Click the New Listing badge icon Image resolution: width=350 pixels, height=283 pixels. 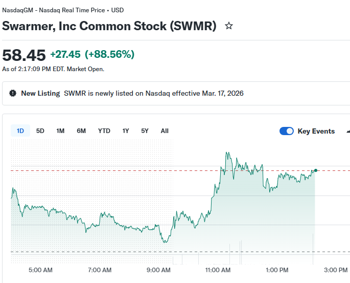[13, 93]
